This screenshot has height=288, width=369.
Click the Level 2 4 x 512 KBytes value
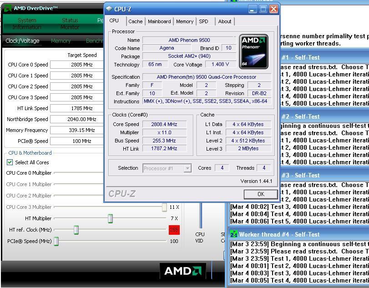(248, 141)
